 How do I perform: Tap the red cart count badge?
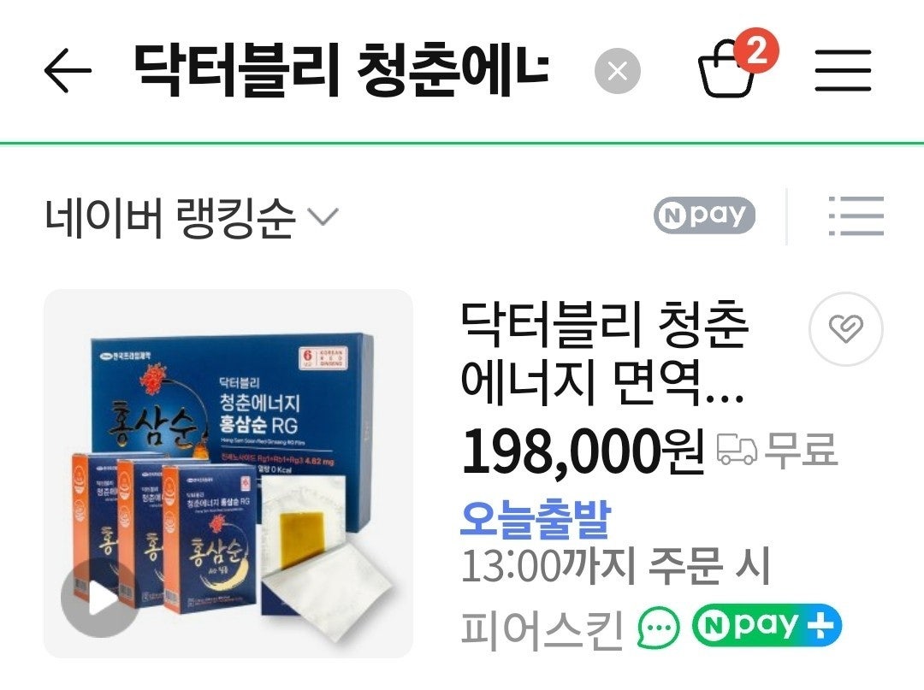[756, 50]
